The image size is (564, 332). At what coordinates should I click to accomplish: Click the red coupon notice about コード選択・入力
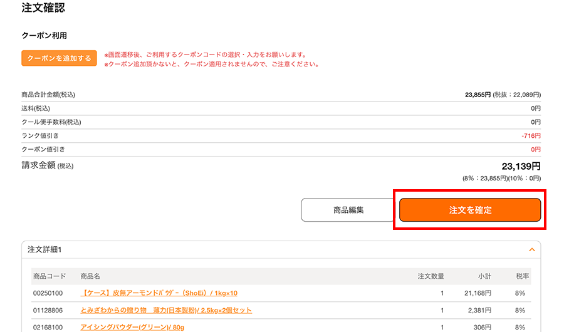point(206,54)
